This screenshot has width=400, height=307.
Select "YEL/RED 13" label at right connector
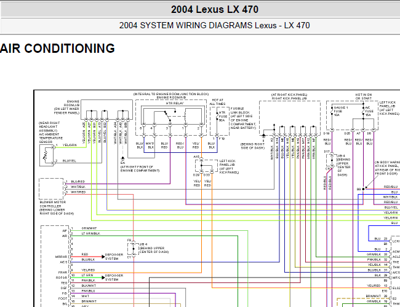(377, 286)
